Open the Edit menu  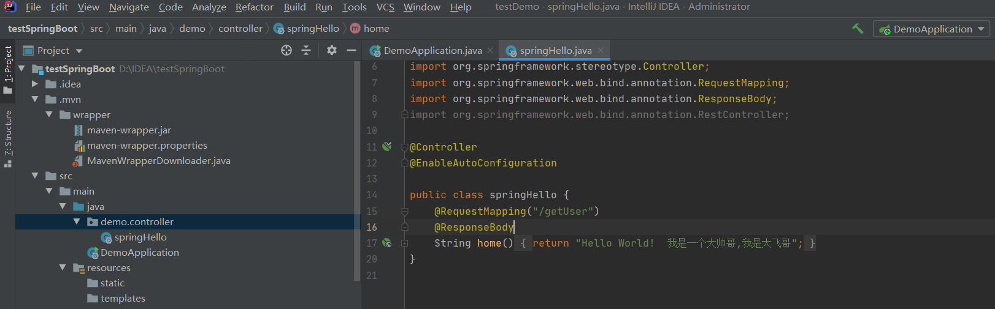click(x=60, y=7)
